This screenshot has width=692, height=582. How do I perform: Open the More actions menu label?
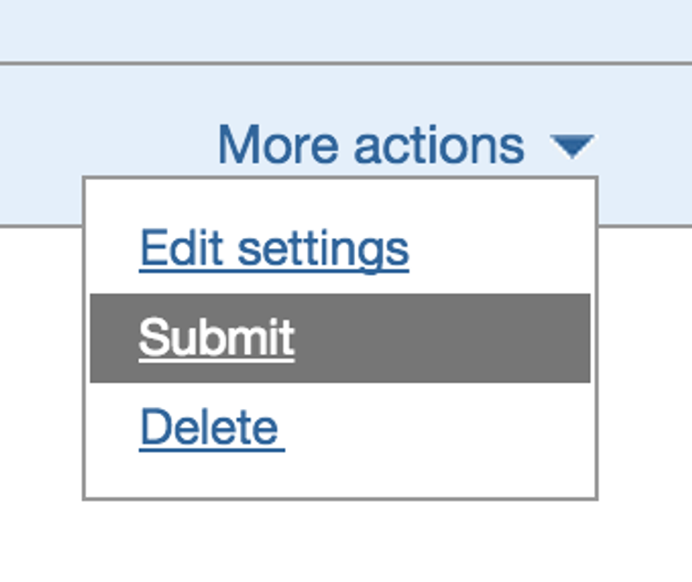(x=371, y=145)
